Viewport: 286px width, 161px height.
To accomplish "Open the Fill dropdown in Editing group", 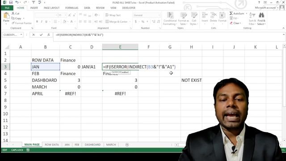I will point(234,18).
